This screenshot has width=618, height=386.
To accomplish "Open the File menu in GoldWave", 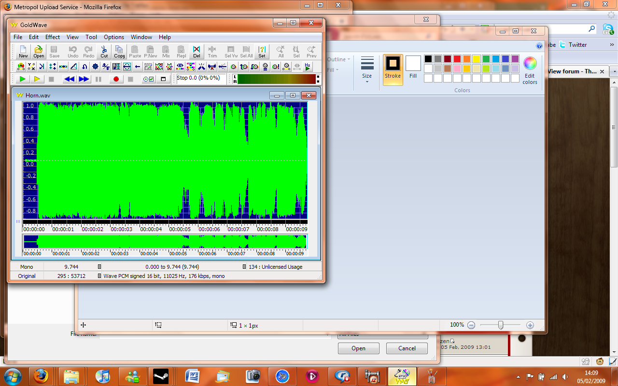I will tap(18, 37).
